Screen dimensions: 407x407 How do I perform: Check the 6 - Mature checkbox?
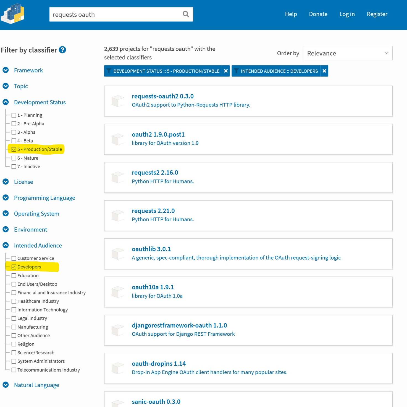14,158
